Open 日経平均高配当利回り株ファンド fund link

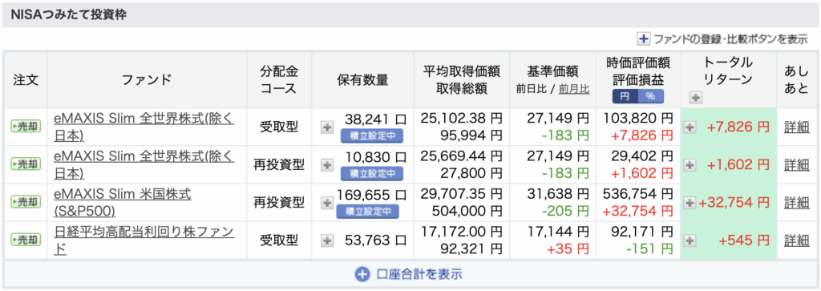(144, 240)
